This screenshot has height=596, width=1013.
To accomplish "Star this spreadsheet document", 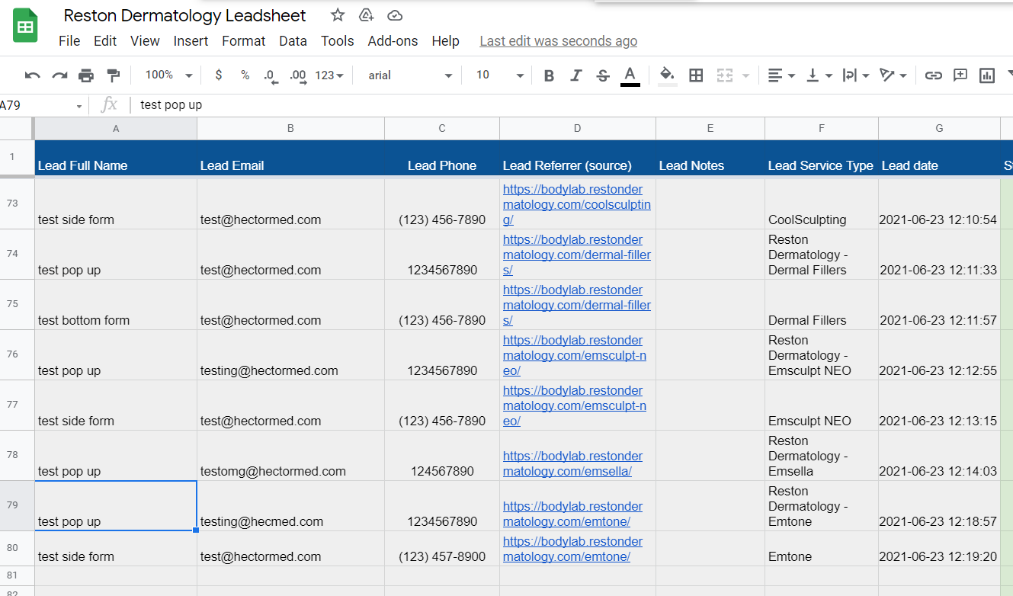I will [x=338, y=15].
